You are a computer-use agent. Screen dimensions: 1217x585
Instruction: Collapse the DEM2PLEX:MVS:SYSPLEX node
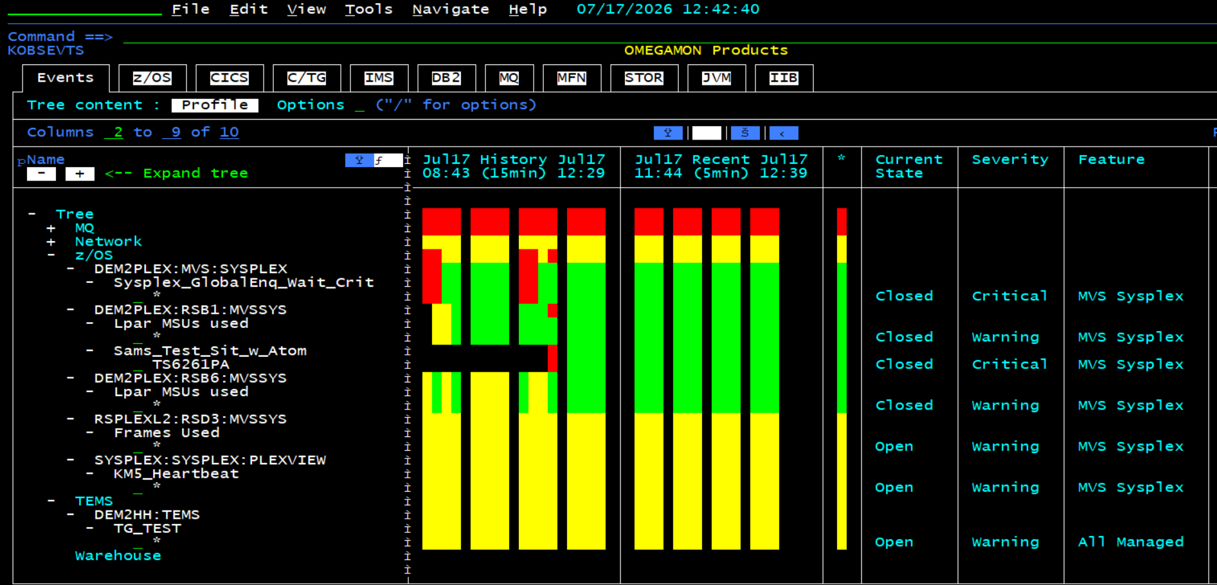(x=70, y=269)
